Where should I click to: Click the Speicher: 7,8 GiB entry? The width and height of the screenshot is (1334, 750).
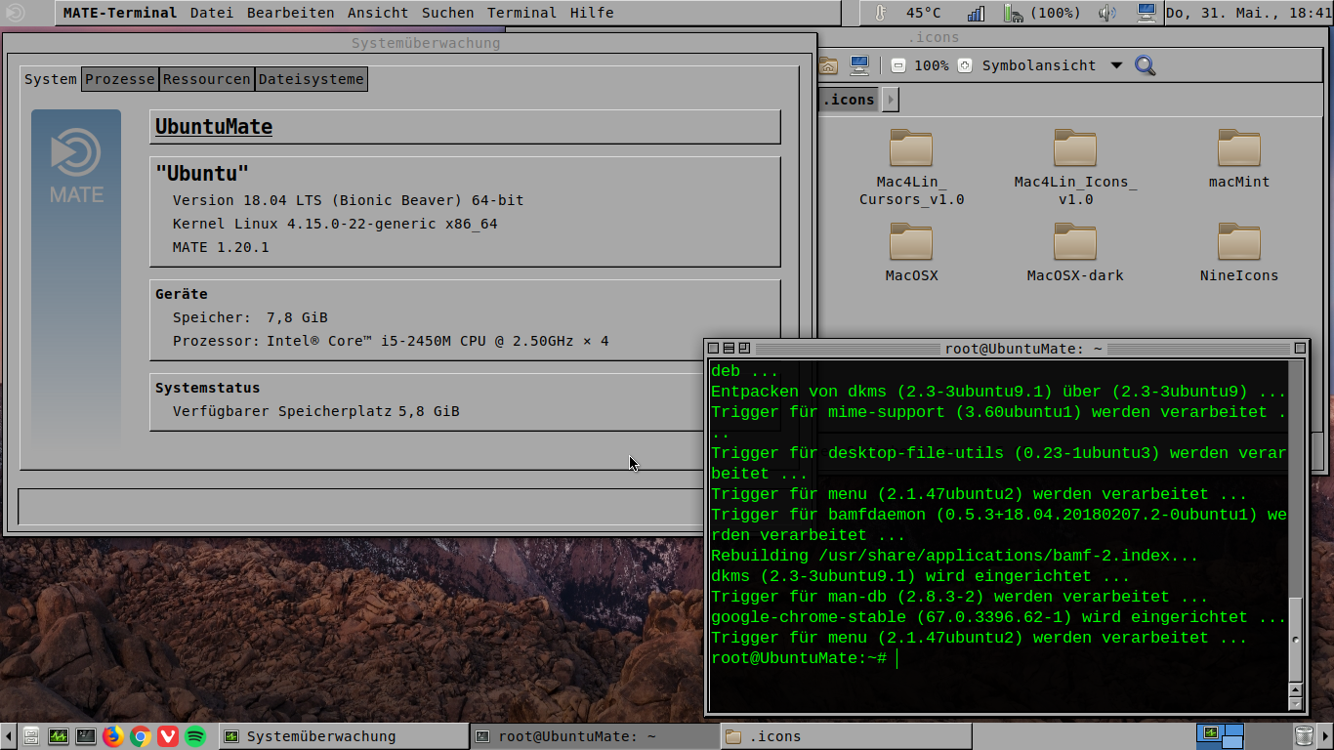click(x=250, y=317)
